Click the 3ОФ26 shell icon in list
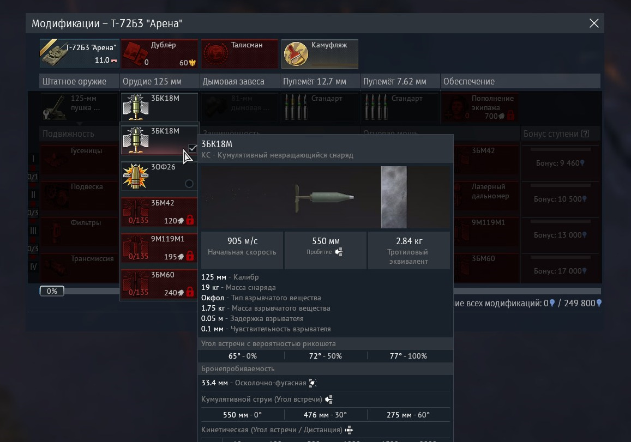The image size is (631, 442). [x=135, y=175]
